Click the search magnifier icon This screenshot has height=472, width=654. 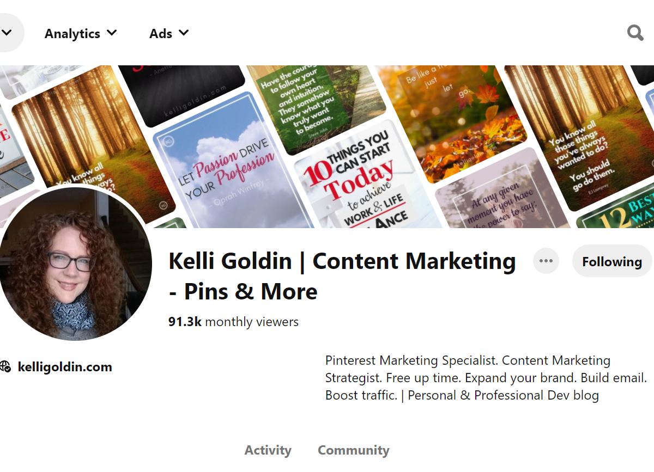(635, 33)
